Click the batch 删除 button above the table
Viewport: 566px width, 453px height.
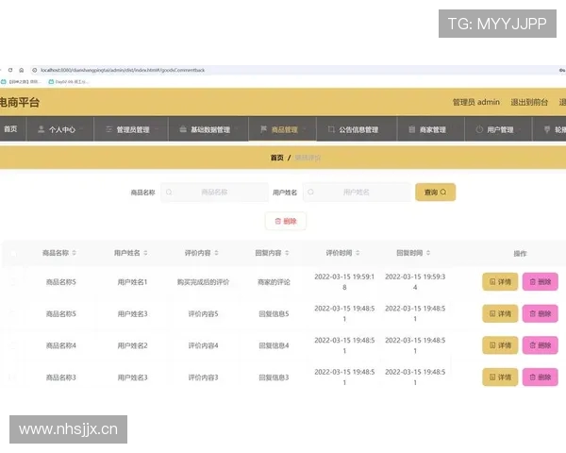point(286,221)
